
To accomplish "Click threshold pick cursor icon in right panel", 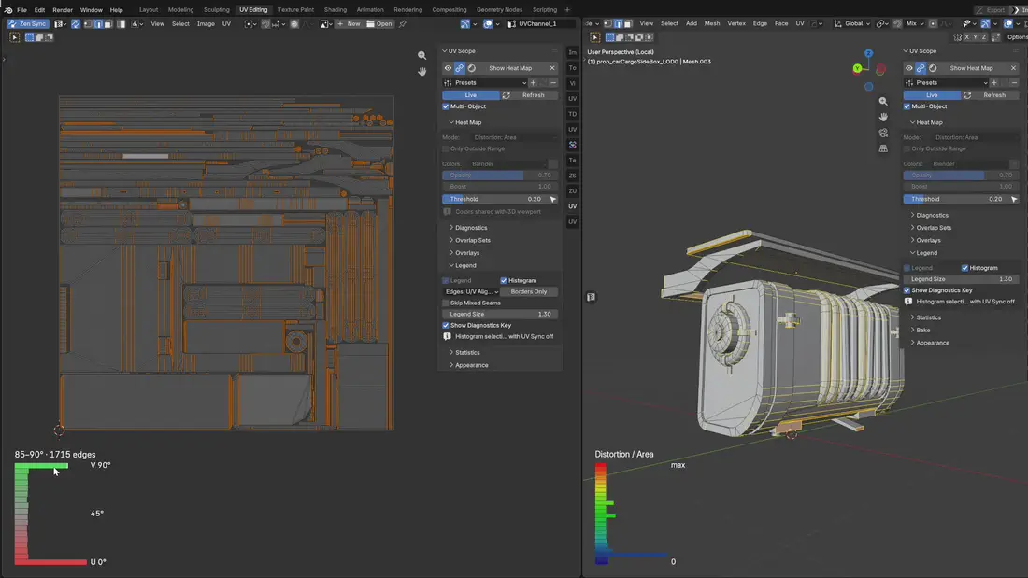I will click(x=1014, y=199).
